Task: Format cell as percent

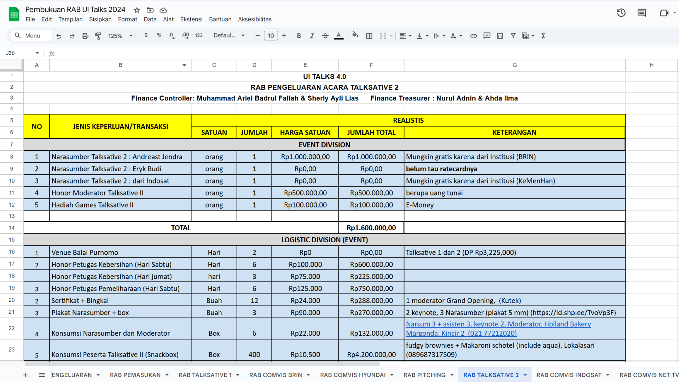Action: coord(159,35)
